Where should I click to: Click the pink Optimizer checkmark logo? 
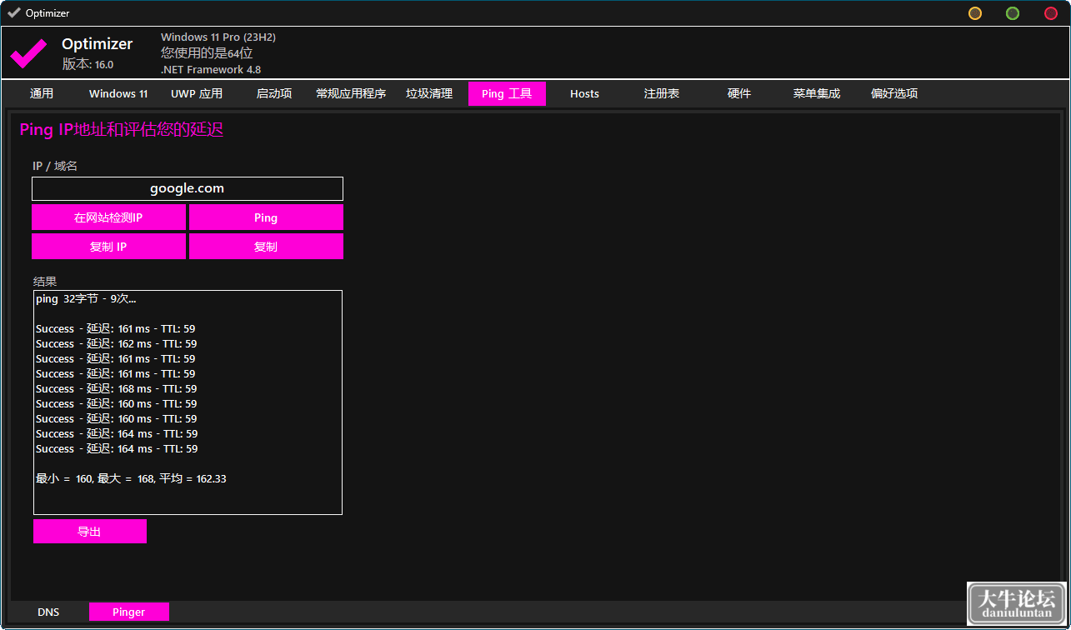point(28,53)
